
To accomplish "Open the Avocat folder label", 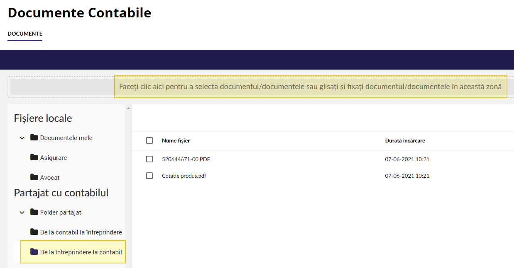I will (x=50, y=178).
